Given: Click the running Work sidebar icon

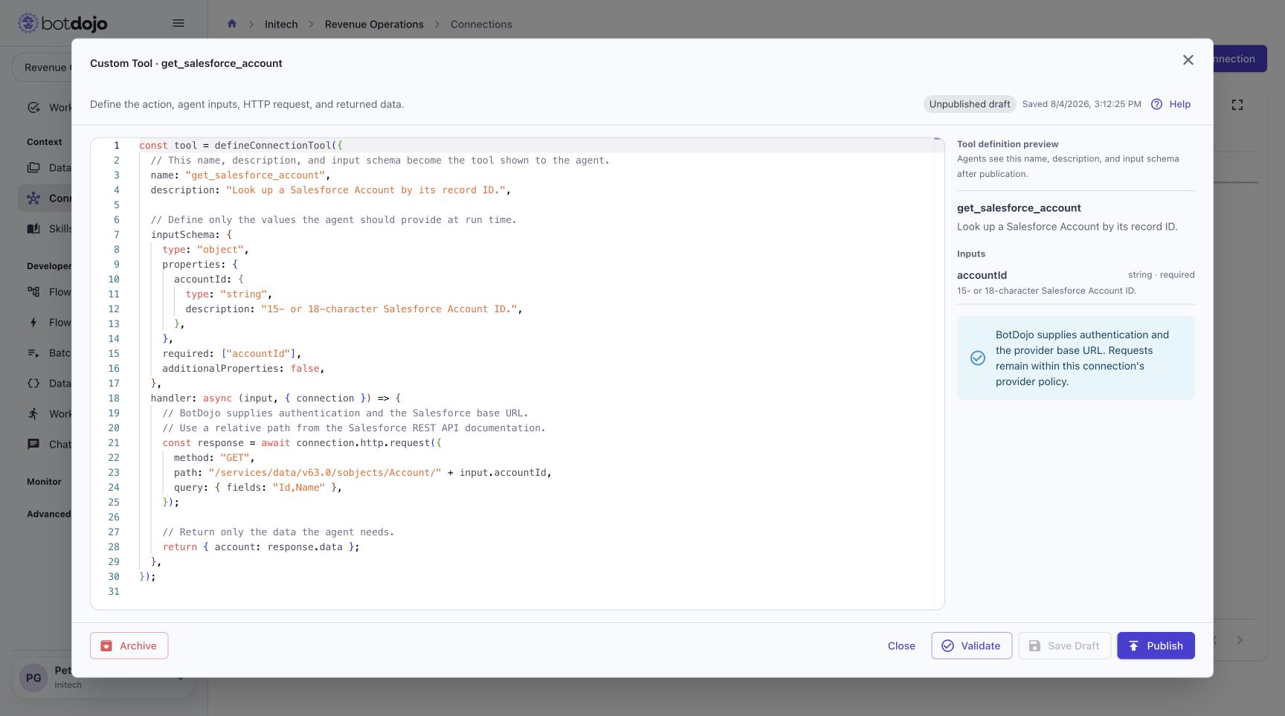Looking at the screenshot, I should click(x=33, y=413).
